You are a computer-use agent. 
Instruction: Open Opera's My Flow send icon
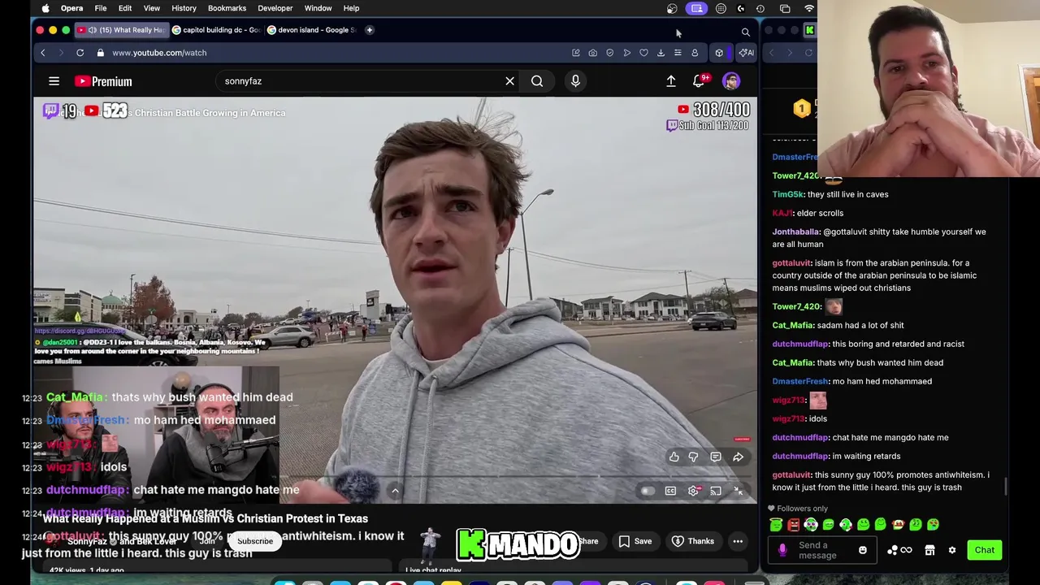(x=626, y=53)
